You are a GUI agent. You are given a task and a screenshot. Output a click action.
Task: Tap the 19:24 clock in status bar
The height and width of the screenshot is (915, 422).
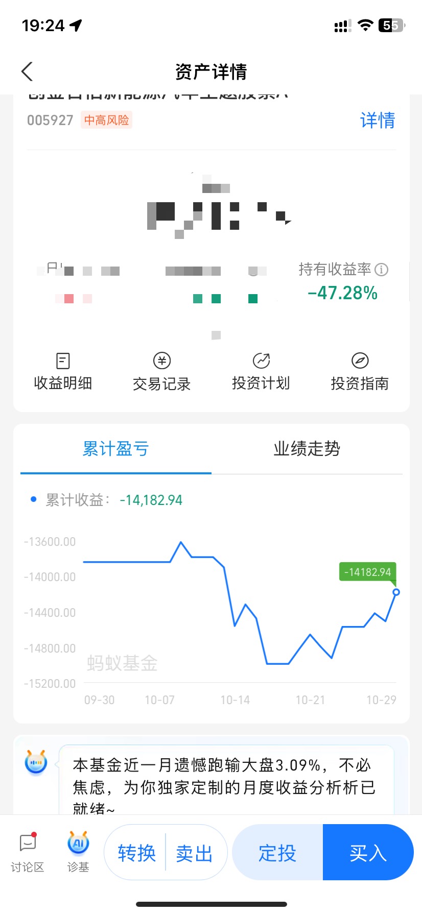click(x=43, y=25)
